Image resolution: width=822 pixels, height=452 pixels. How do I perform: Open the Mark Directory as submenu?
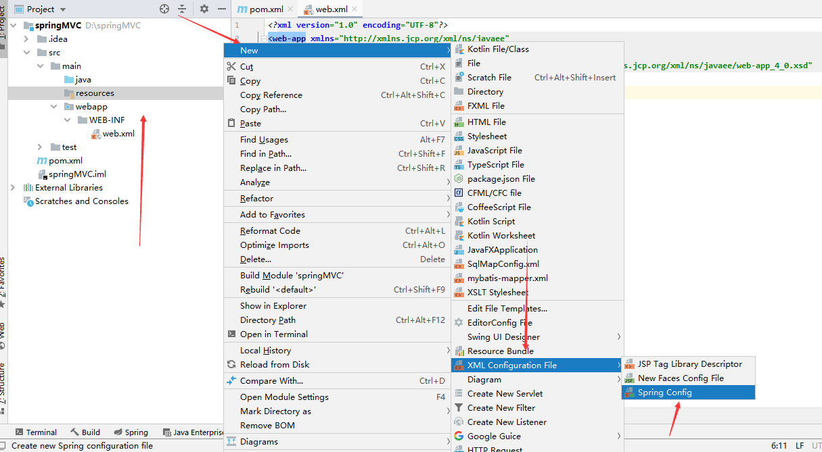point(337,411)
